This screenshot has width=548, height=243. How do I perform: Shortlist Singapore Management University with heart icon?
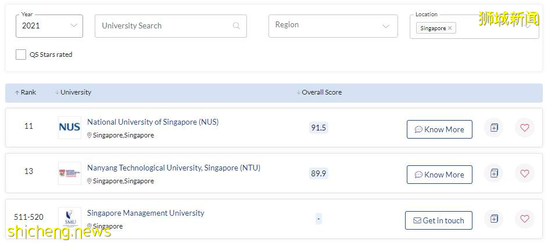point(524,219)
